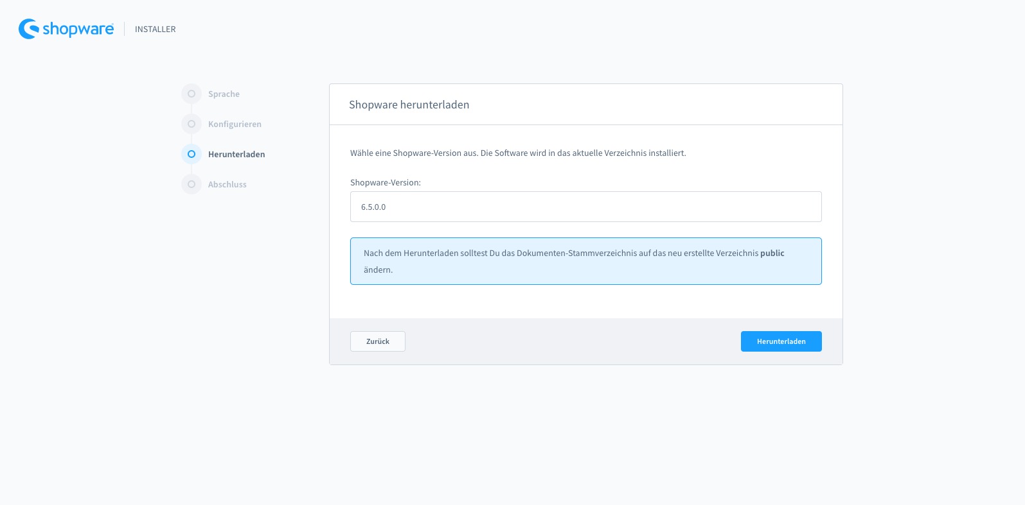Click the Shopware herunterladen heading
1025x505 pixels.
(x=409, y=105)
